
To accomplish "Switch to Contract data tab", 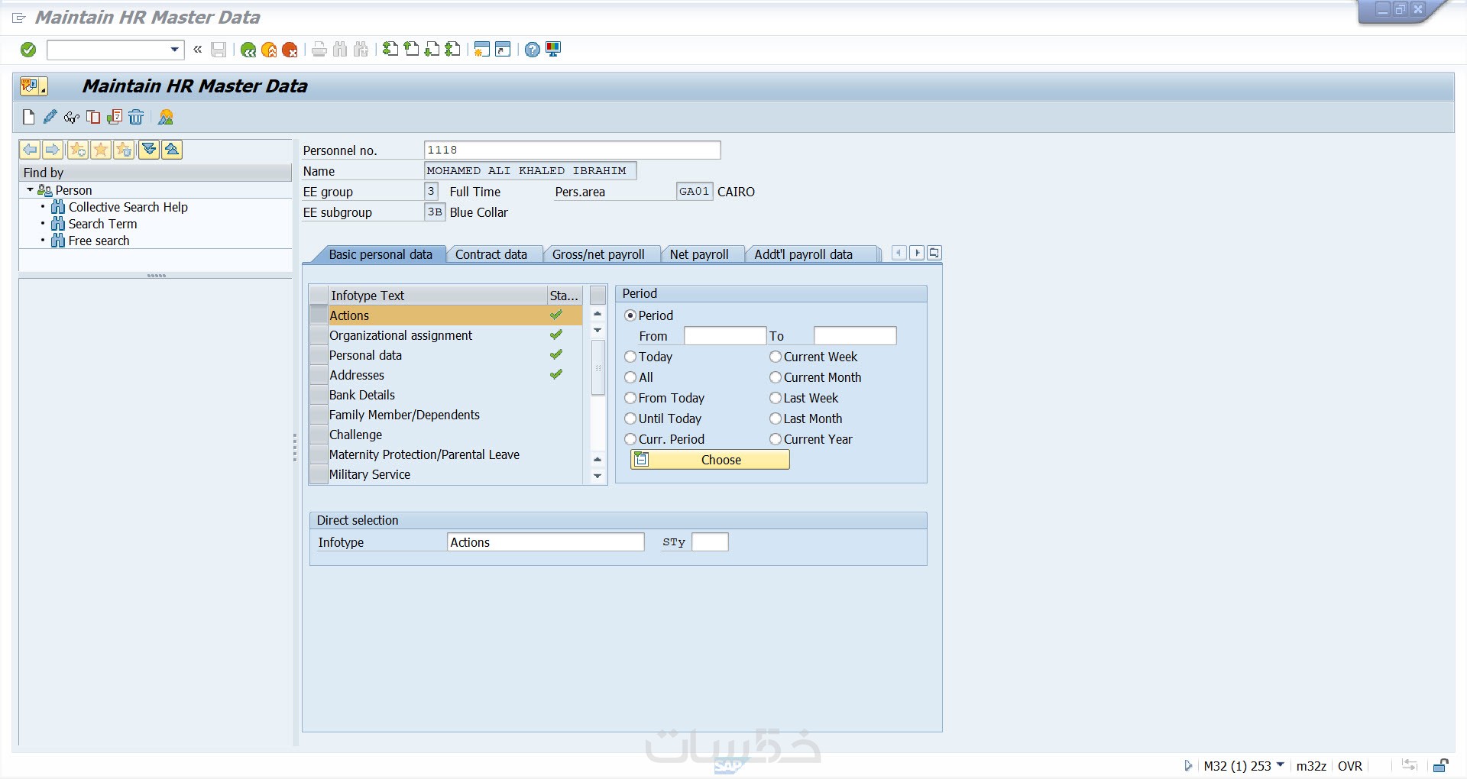I will click(491, 254).
